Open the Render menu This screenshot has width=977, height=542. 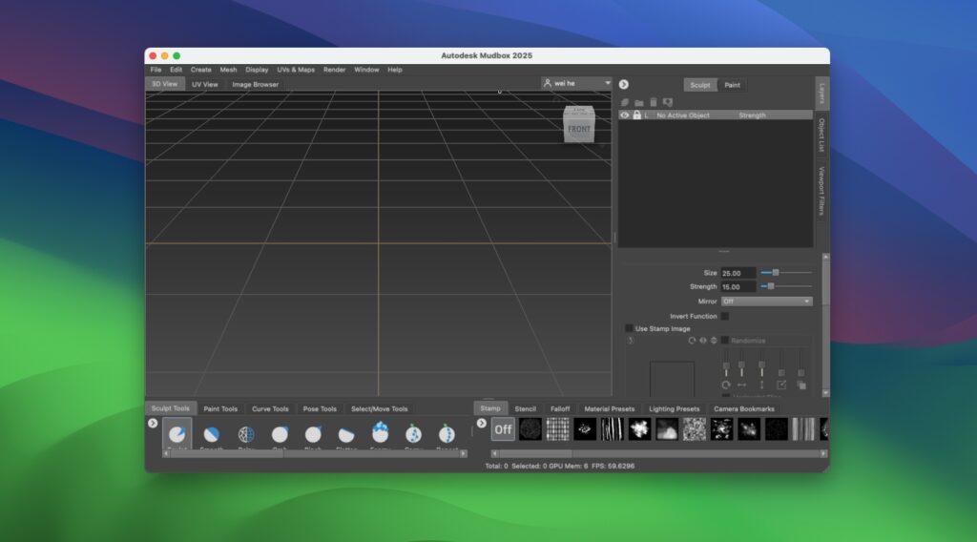334,70
